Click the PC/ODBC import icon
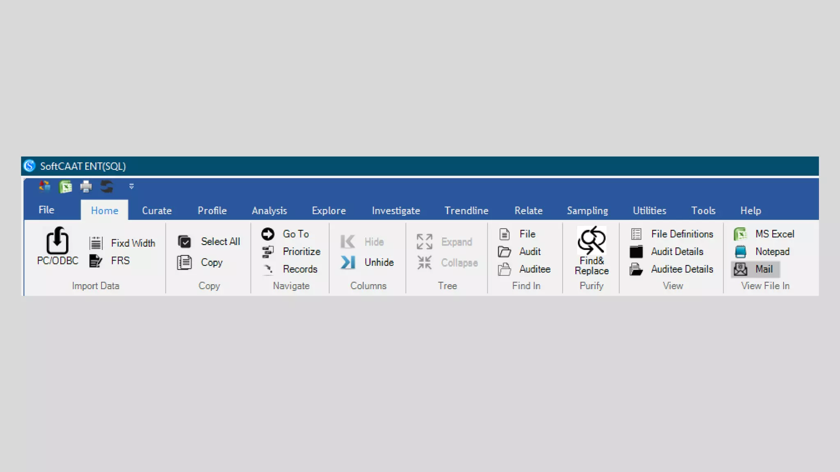The height and width of the screenshot is (472, 840). [57, 241]
